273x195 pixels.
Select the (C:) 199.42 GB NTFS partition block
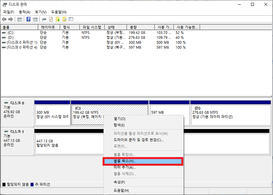point(110,115)
